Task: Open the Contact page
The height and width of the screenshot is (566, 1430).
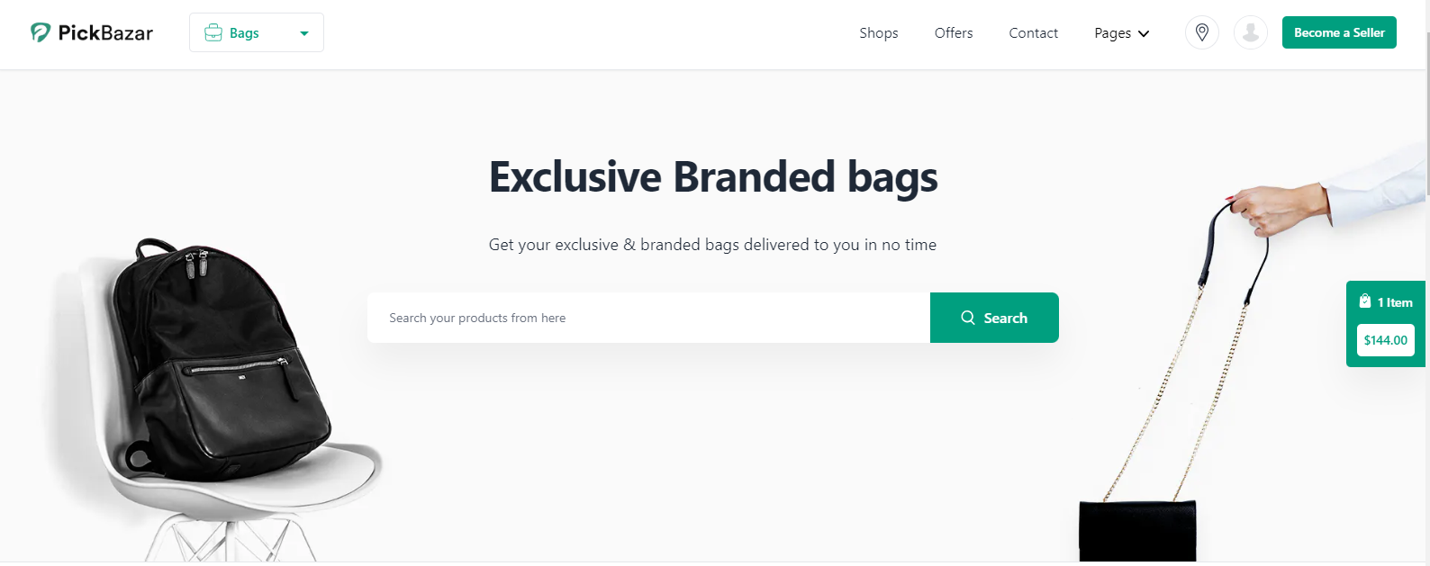Action: (x=1033, y=32)
